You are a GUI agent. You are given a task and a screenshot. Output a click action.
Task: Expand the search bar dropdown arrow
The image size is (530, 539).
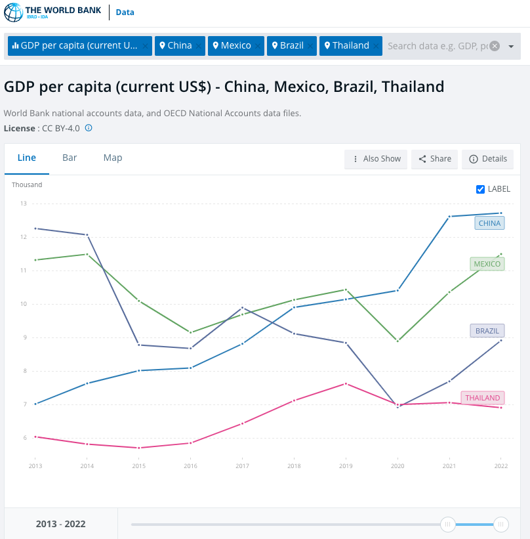511,46
